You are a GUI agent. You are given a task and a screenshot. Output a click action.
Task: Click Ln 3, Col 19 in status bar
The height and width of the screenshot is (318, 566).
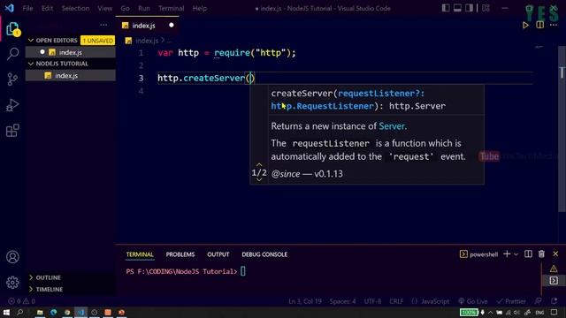tap(305, 301)
